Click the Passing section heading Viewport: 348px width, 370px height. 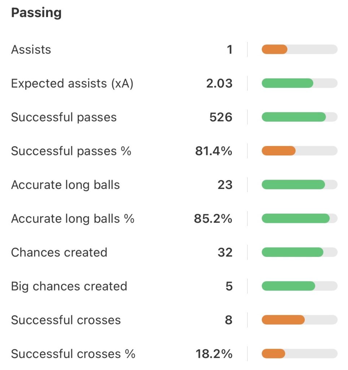[36, 13]
